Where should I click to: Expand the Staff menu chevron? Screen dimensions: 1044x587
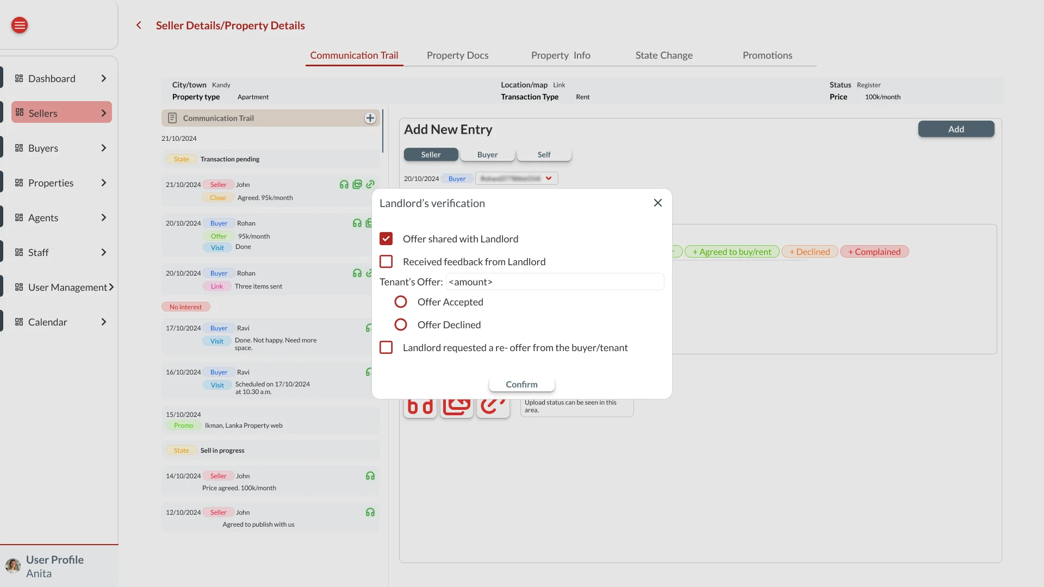[104, 252]
